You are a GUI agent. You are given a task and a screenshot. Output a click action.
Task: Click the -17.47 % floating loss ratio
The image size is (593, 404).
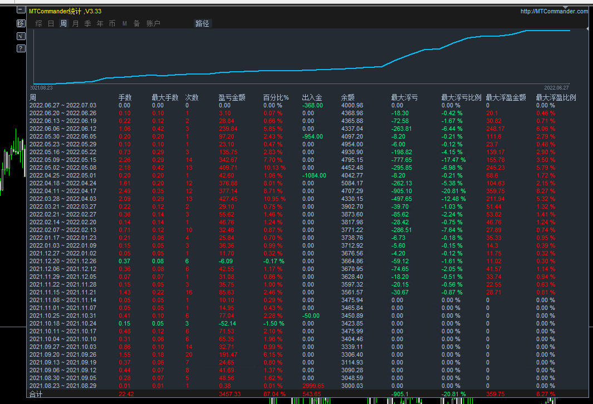(x=453, y=160)
